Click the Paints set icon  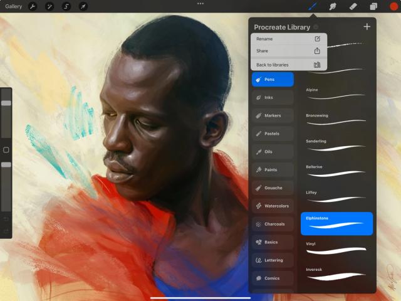pos(259,170)
